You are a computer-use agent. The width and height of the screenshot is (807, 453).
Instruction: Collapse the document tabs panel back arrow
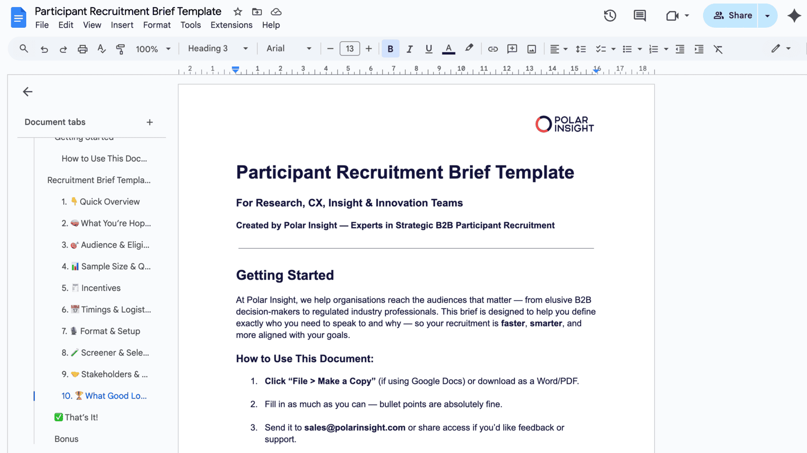pyautogui.click(x=28, y=91)
